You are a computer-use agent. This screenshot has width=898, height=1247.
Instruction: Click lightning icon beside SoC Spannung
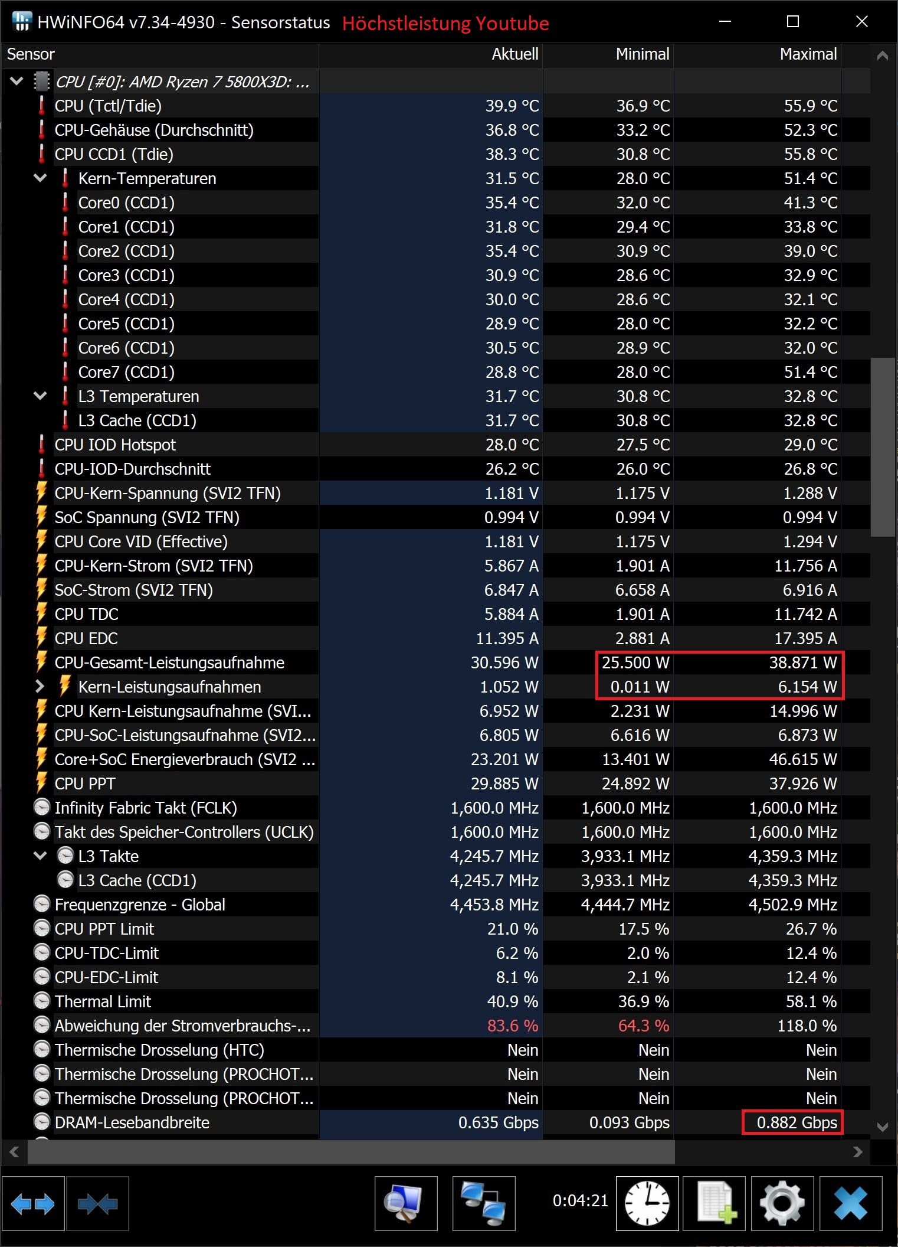tap(41, 517)
